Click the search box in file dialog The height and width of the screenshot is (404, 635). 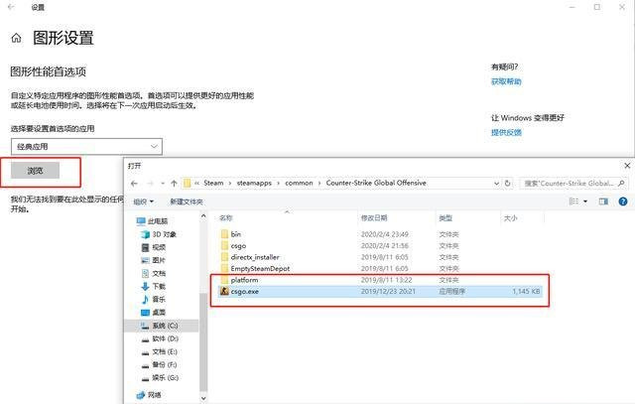(x=575, y=184)
